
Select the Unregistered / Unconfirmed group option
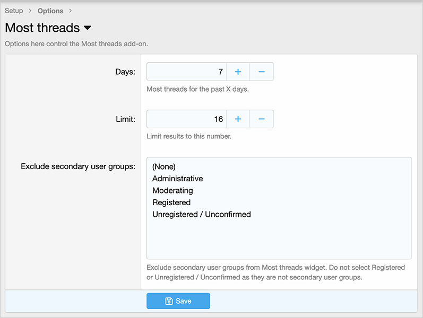pyautogui.click(x=201, y=215)
